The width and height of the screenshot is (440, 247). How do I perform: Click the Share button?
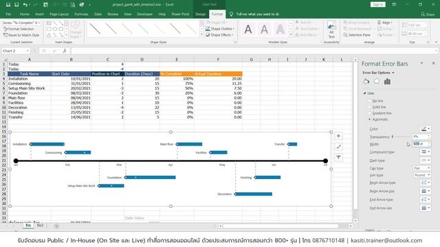428,14
